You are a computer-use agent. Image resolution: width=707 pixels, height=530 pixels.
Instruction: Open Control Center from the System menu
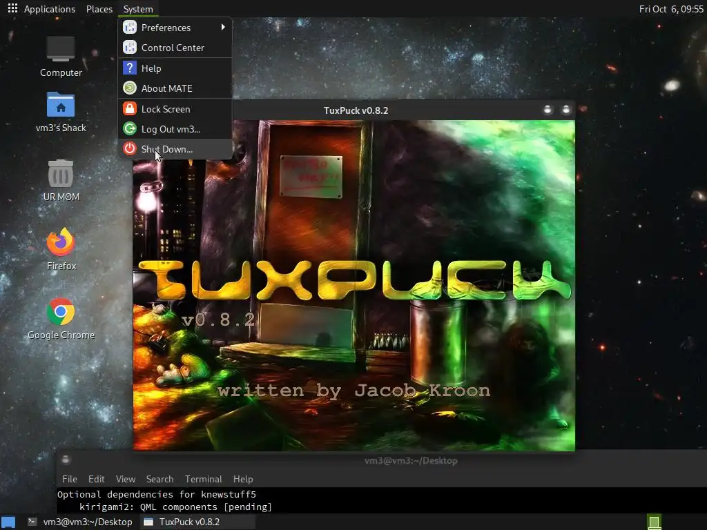(x=175, y=48)
